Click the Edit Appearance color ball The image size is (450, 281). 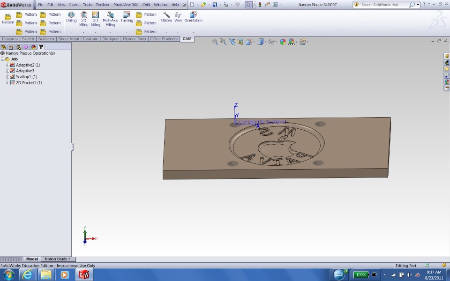(283, 42)
